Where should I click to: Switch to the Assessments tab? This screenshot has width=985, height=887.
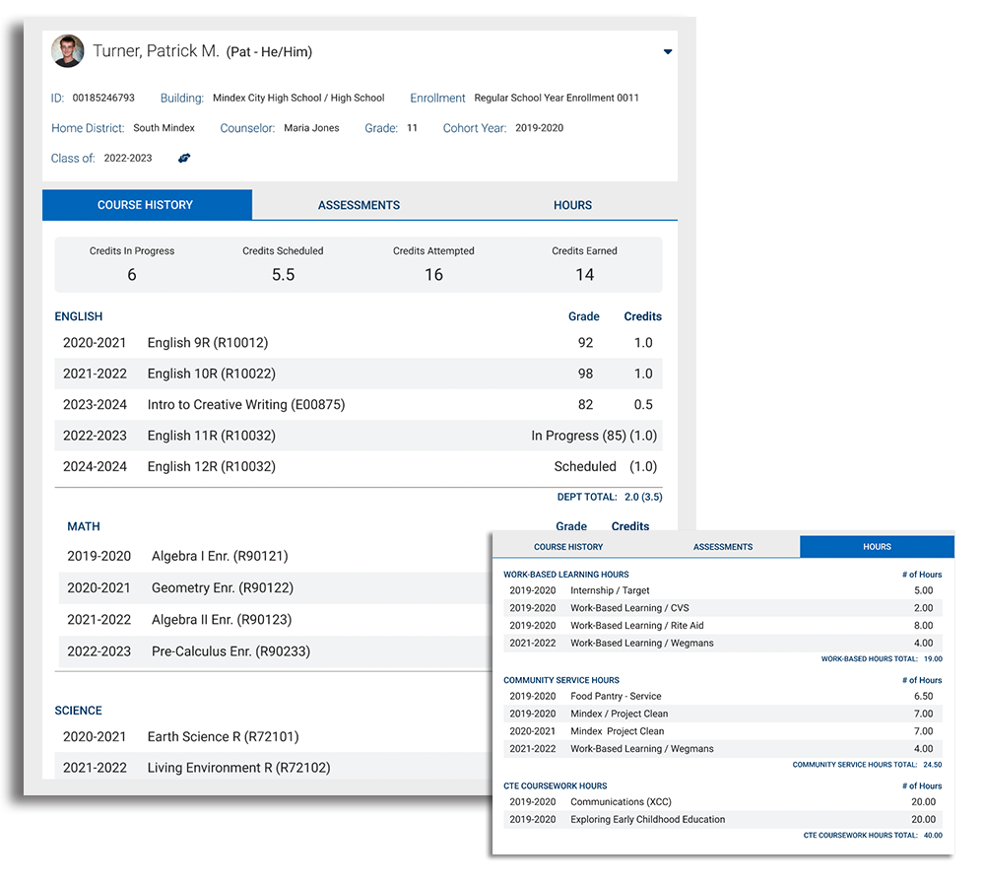pyautogui.click(x=359, y=205)
